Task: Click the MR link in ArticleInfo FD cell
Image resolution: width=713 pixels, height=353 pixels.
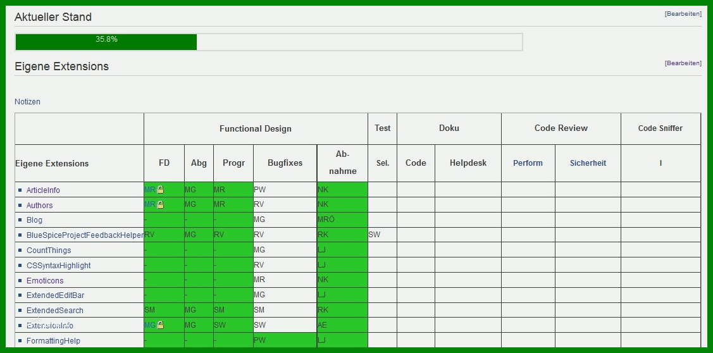Action: tap(149, 190)
